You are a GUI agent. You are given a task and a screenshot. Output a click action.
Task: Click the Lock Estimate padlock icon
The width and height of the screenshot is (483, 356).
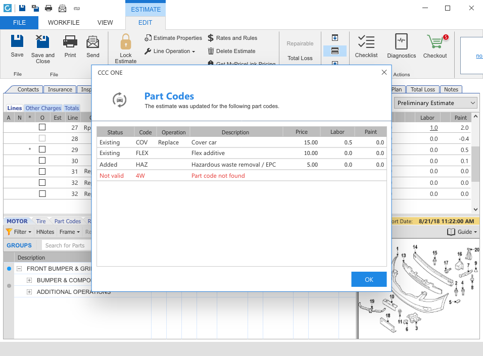pos(125,42)
